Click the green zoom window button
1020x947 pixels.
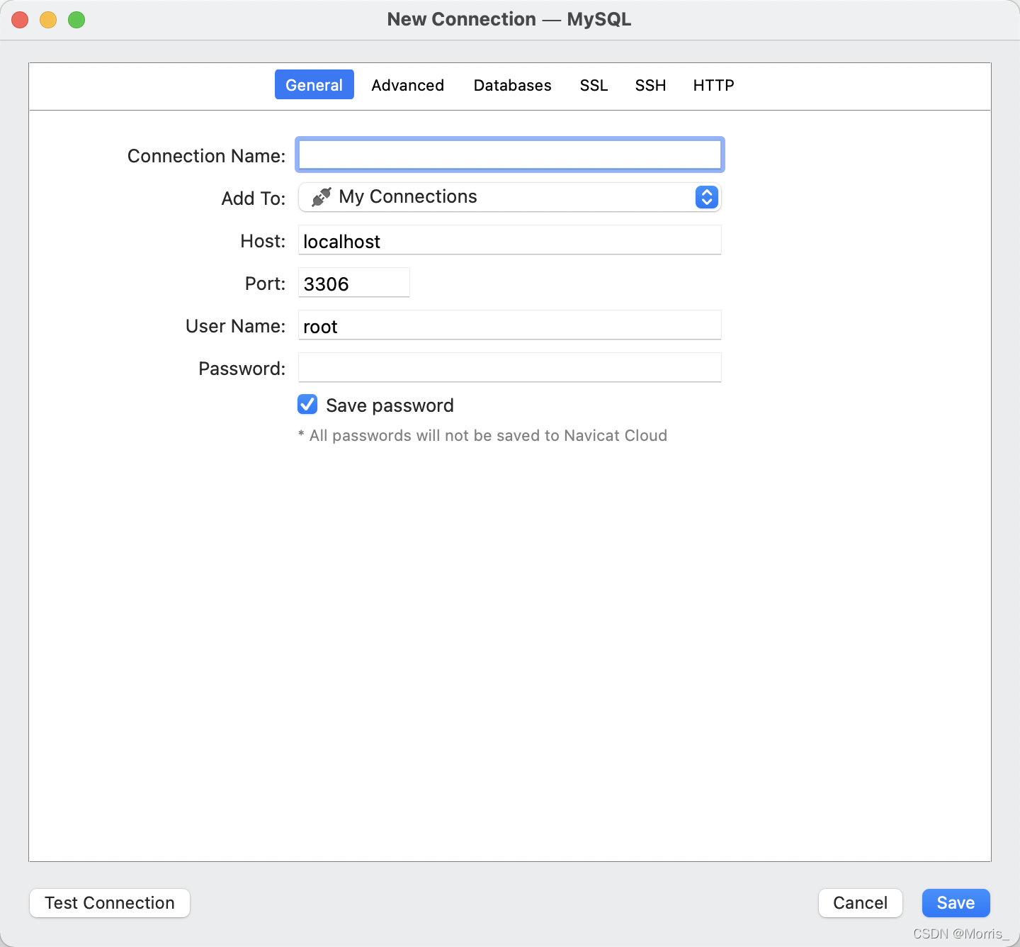point(76,20)
